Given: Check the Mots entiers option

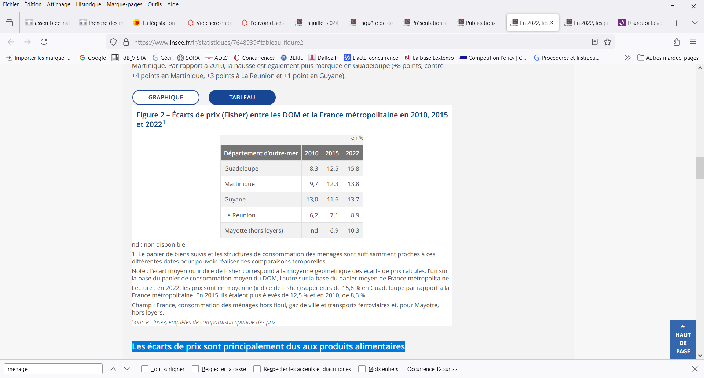Looking at the screenshot, I should [x=362, y=369].
